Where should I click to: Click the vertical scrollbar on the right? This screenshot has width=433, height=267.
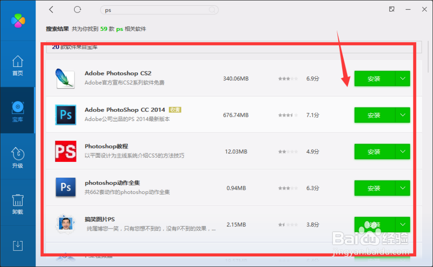pyautogui.click(x=429, y=57)
